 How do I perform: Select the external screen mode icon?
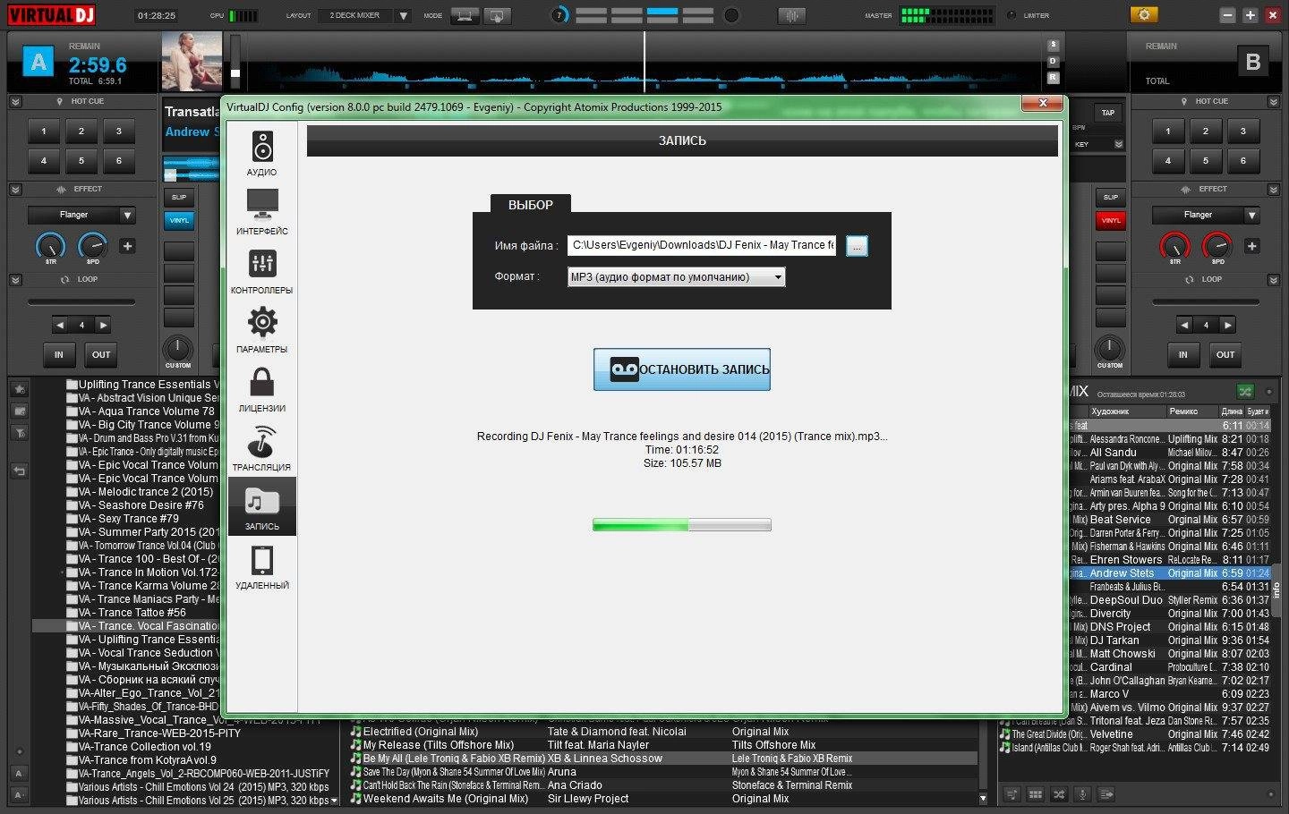497,15
